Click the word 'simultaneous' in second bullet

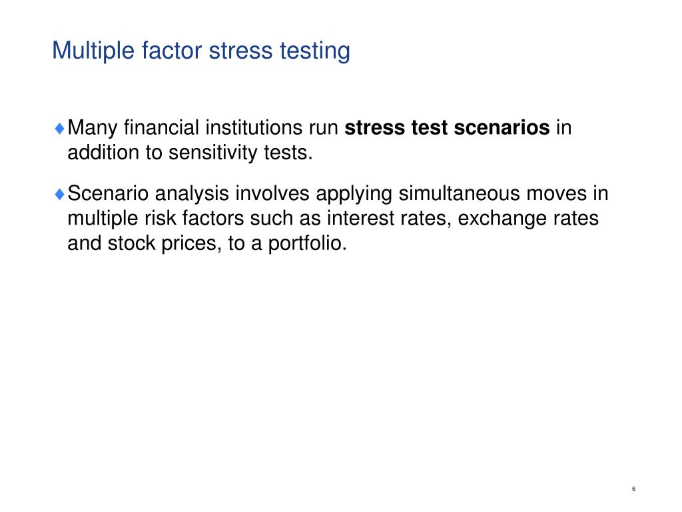point(460,193)
